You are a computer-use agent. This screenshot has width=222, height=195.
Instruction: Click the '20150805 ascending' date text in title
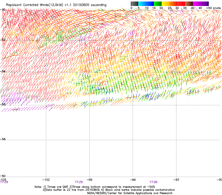[90, 5]
